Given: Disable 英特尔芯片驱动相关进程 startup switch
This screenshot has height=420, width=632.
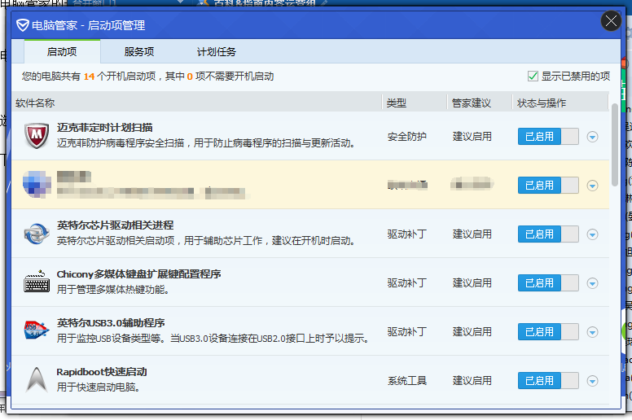Looking at the screenshot, I should click(x=548, y=234).
